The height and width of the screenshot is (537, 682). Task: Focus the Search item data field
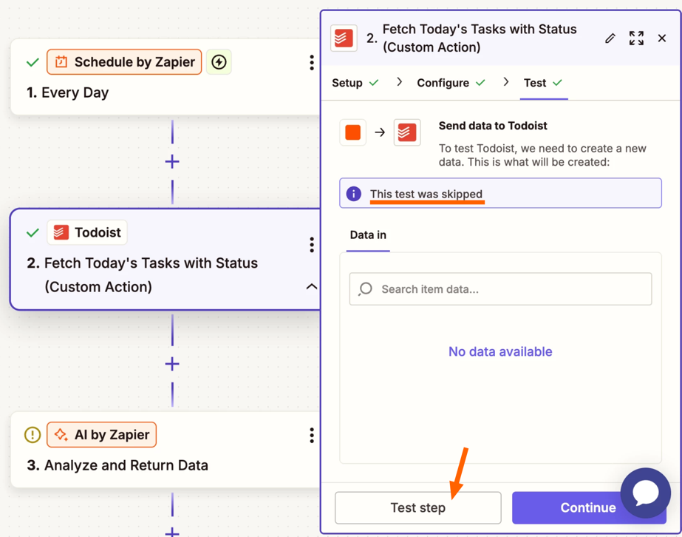click(501, 289)
